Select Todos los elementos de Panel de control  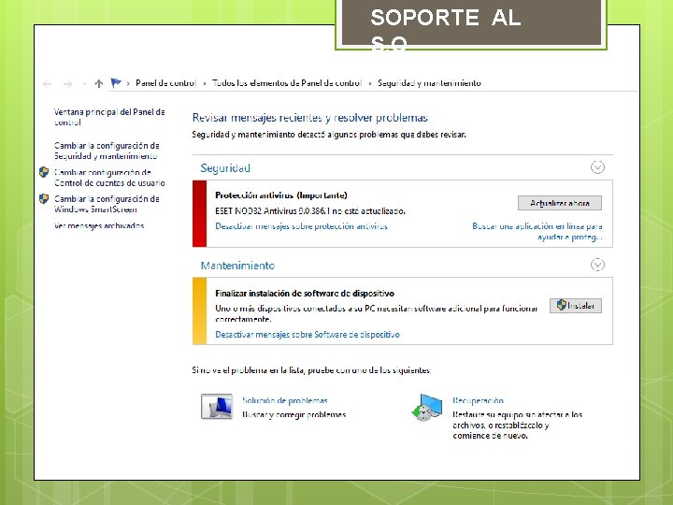[x=287, y=83]
